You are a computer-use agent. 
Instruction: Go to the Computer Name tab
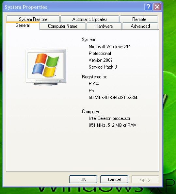click(63, 26)
